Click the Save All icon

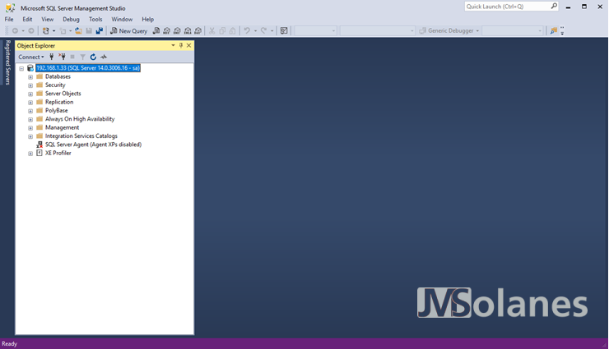click(100, 31)
